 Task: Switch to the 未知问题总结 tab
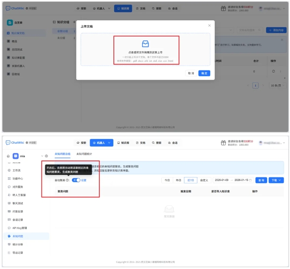point(62,154)
